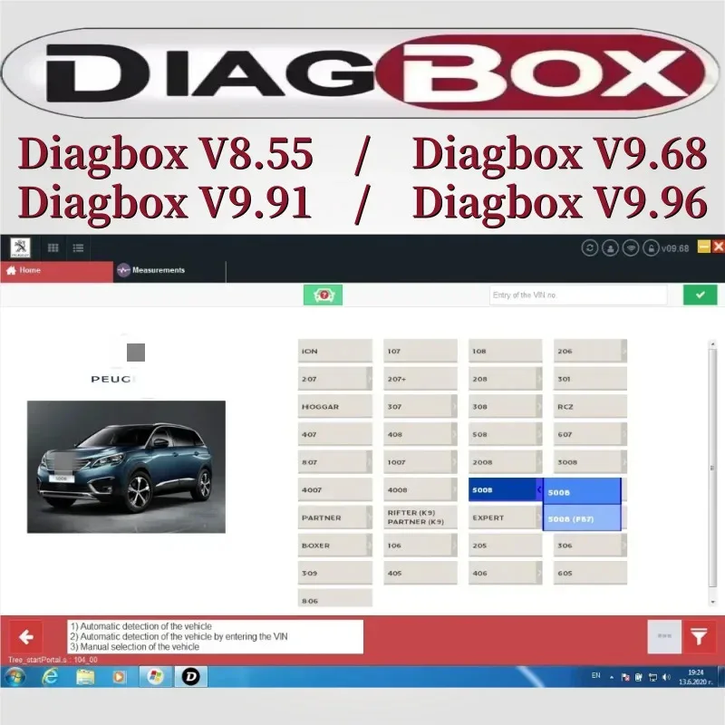725x725 pixels.
Task: Click the Peugeot logo icon
Action: (x=20, y=247)
